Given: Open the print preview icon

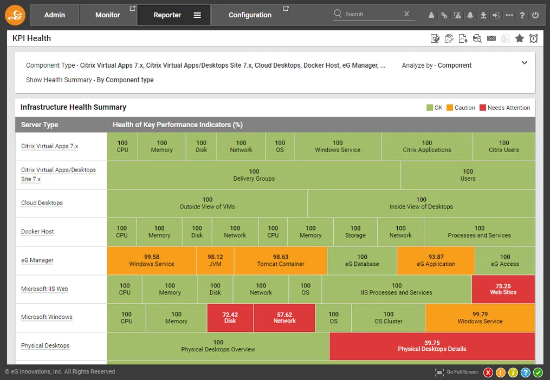Looking at the screenshot, I should pyautogui.click(x=477, y=38).
